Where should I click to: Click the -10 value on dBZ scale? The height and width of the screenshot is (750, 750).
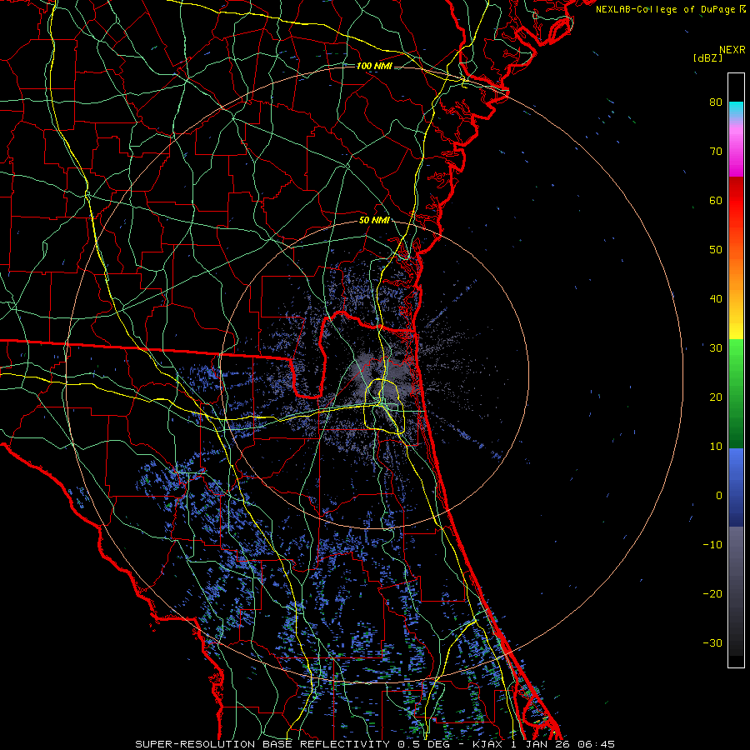pos(712,545)
